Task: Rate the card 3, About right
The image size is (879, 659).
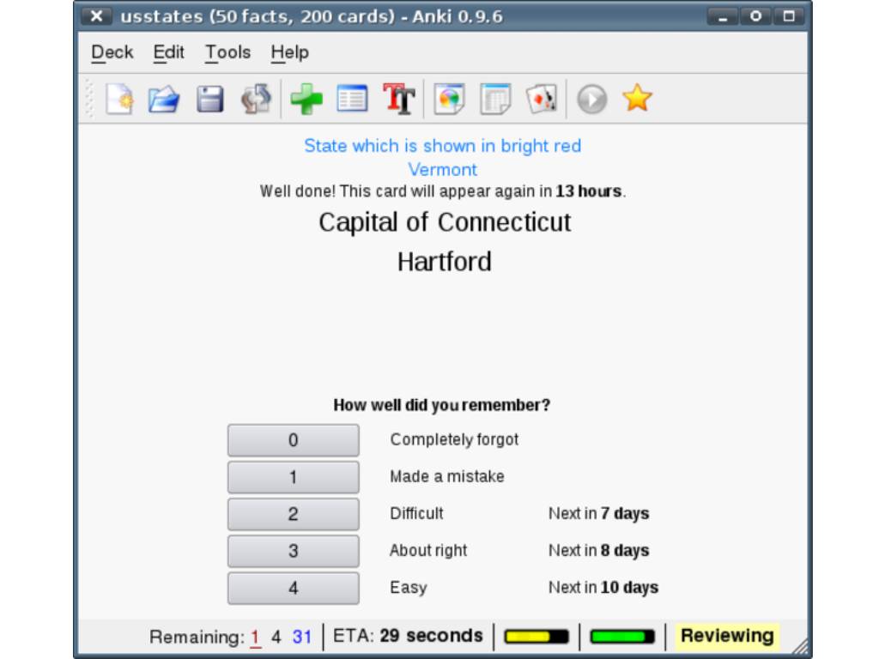Action: click(x=293, y=550)
